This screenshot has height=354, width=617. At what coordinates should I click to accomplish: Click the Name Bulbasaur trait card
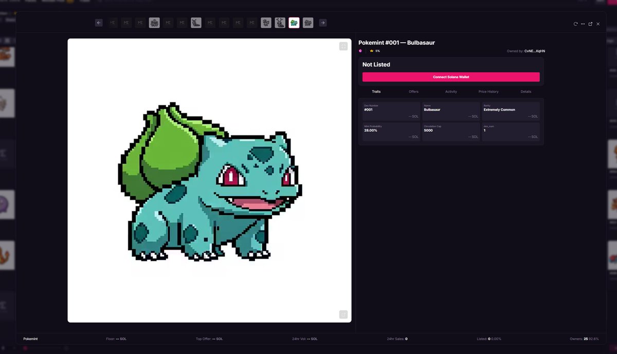451,111
